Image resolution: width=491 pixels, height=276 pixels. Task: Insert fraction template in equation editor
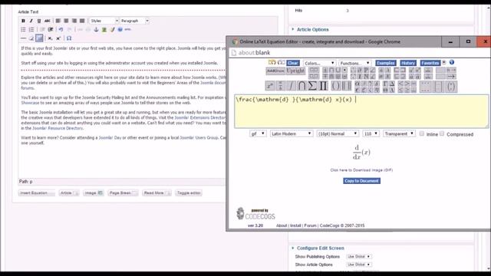pyautogui.click(x=280, y=86)
